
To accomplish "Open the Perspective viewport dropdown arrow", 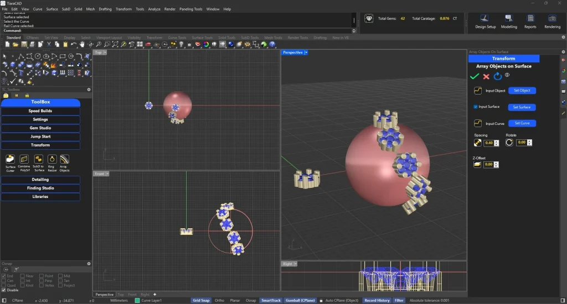I will coord(306,53).
